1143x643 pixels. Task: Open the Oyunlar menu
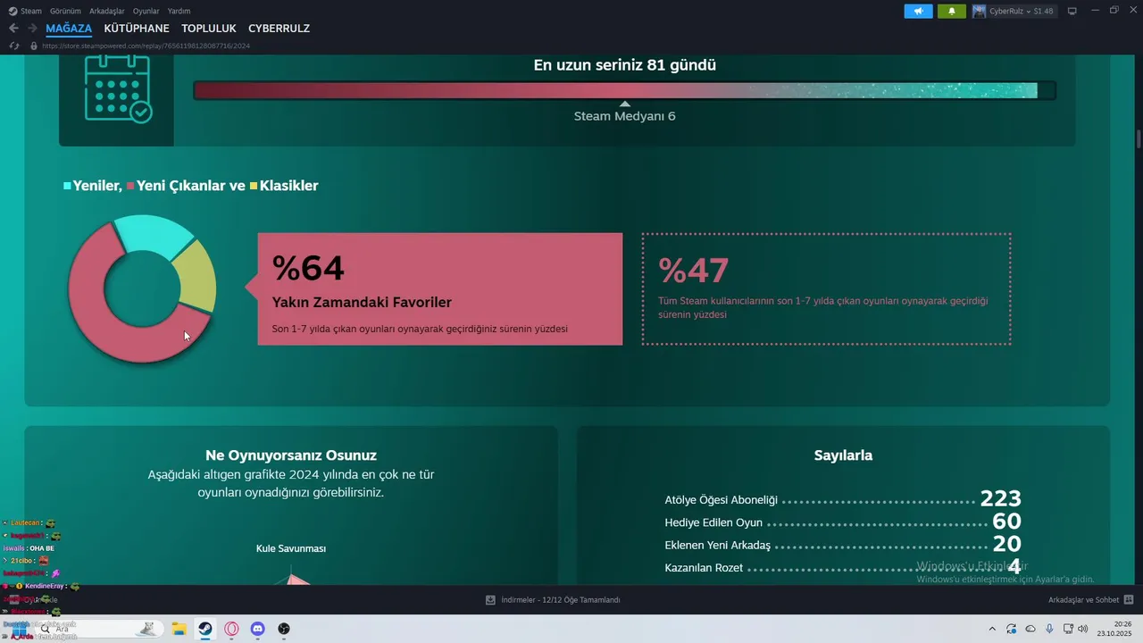(146, 11)
